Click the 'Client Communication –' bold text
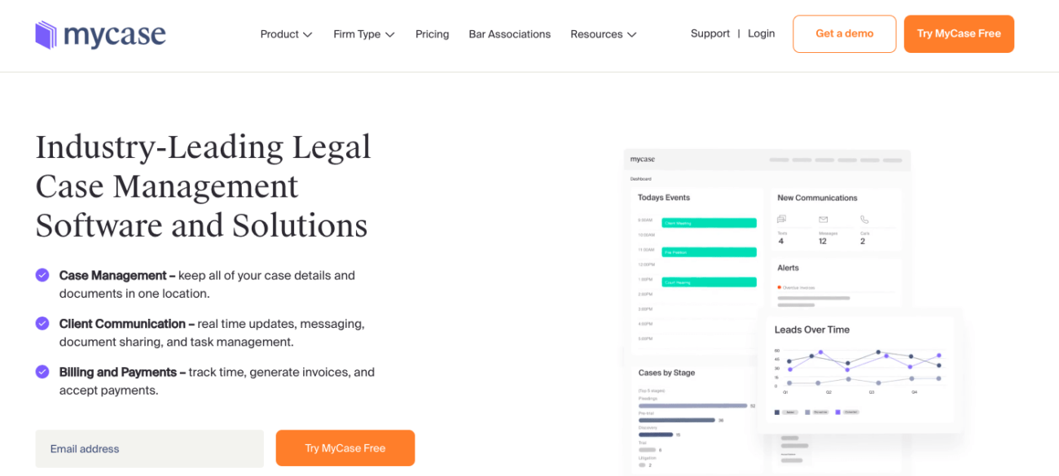Screen dimensions: 1059x476 pyautogui.click(x=127, y=323)
